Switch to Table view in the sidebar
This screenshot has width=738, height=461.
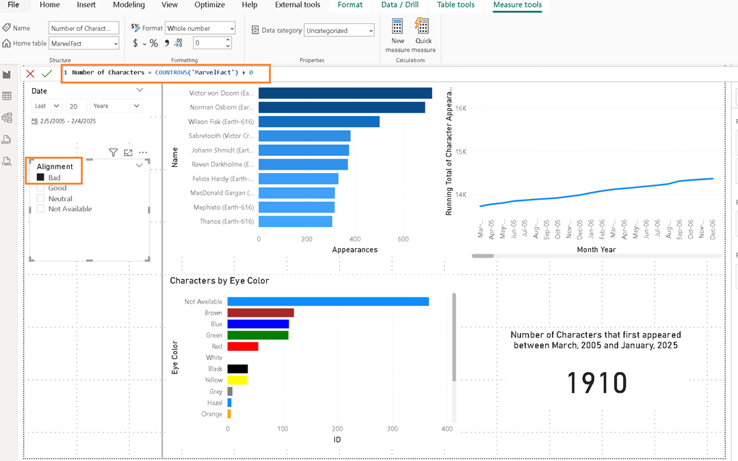pos(7,96)
